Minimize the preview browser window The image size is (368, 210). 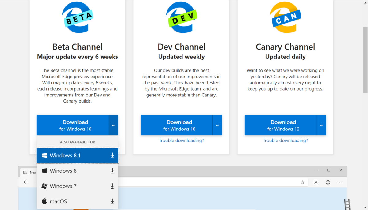[317, 170]
